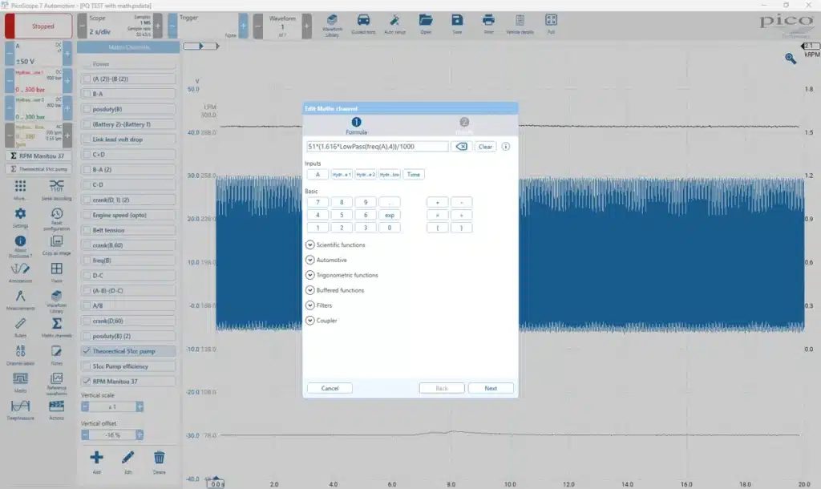
Task: Switch to Full screen view
Action: tap(551, 24)
